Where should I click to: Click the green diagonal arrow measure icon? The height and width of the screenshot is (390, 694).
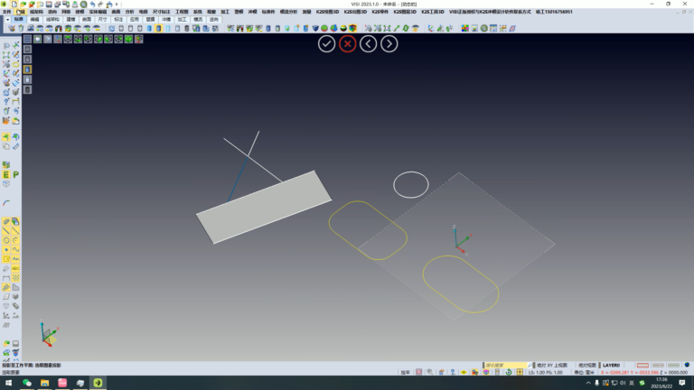[x=397, y=28]
